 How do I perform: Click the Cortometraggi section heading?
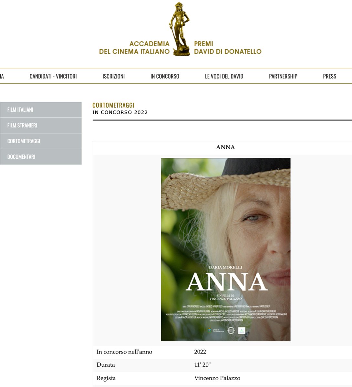coord(113,105)
